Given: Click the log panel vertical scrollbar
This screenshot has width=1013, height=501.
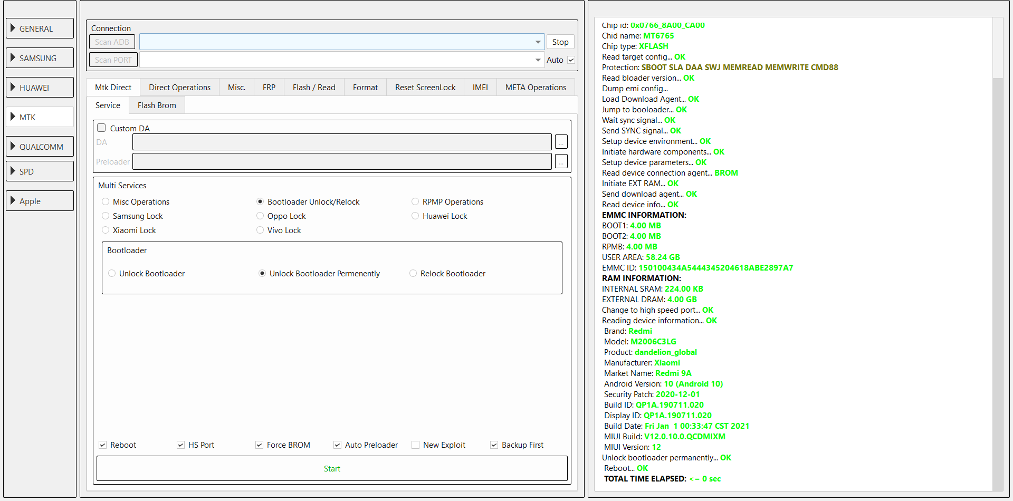Looking at the screenshot, I should [997, 264].
